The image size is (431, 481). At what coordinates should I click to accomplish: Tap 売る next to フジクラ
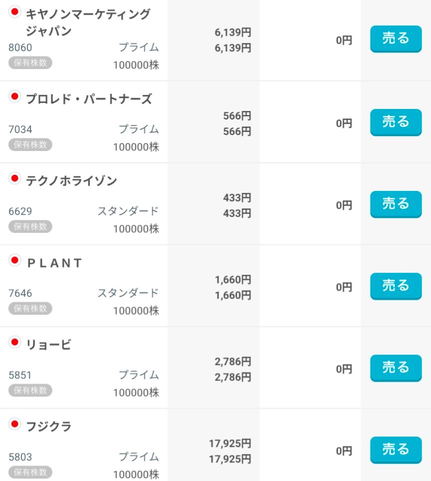coord(396,450)
